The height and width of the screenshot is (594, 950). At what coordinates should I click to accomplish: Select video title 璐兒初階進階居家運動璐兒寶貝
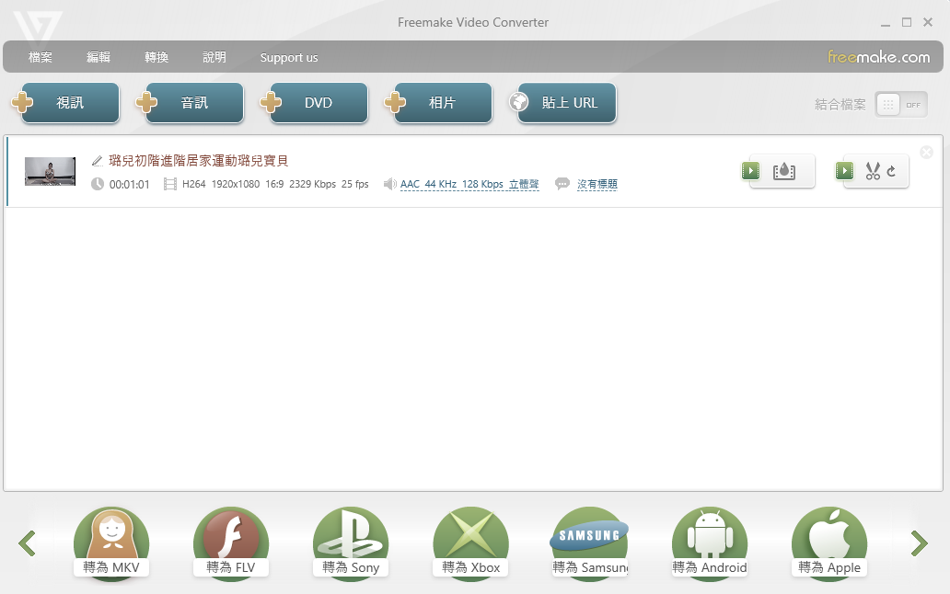[198, 161]
